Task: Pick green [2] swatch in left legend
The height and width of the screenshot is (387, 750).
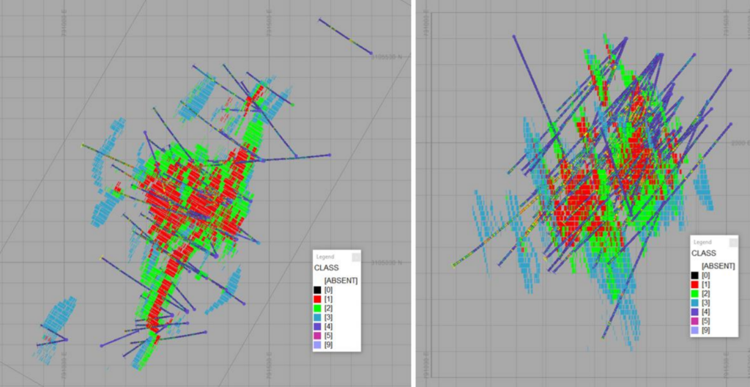Action: pyautogui.click(x=317, y=309)
